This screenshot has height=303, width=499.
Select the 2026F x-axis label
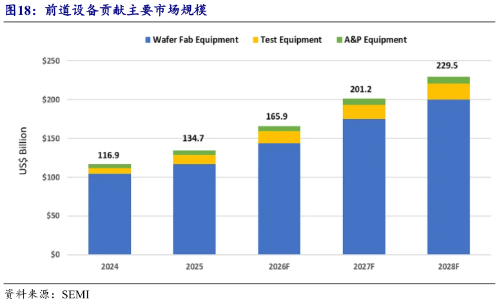point(279,266)
